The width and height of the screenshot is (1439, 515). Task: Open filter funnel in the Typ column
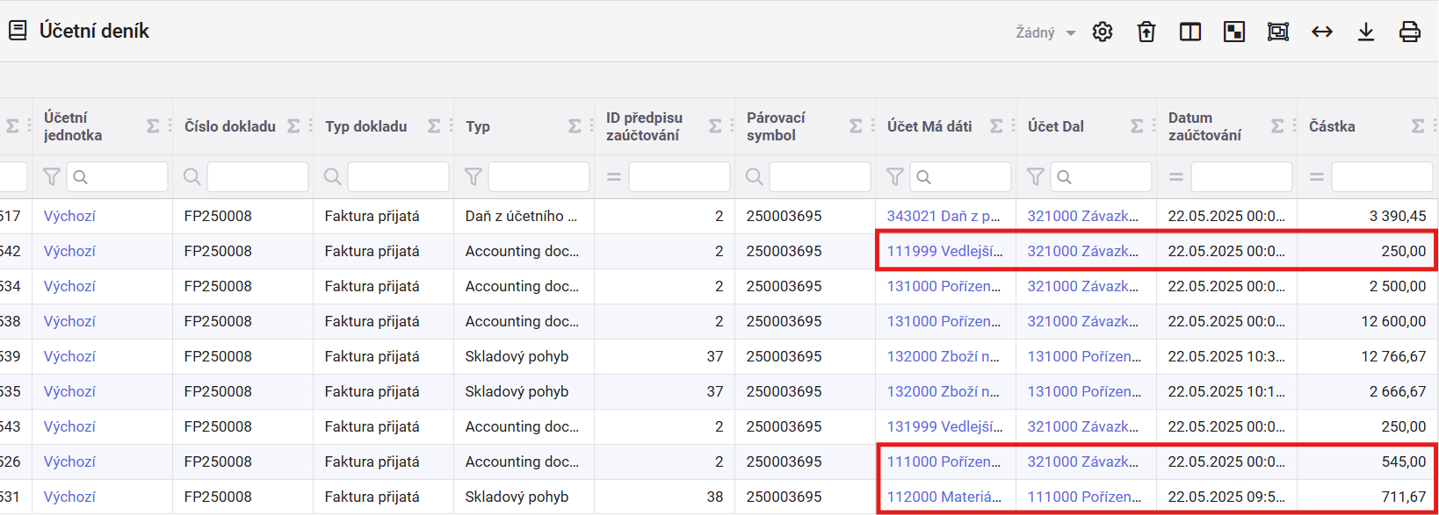473,177
